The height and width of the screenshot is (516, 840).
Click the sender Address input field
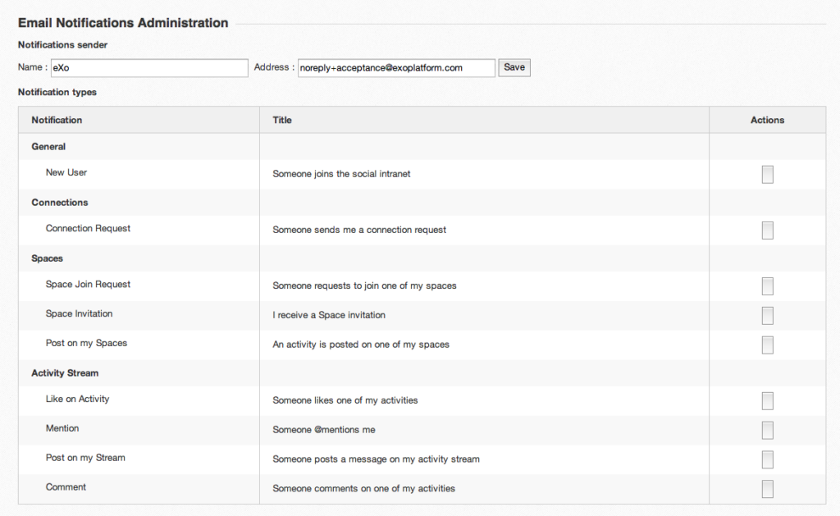(x=396, y=68)
